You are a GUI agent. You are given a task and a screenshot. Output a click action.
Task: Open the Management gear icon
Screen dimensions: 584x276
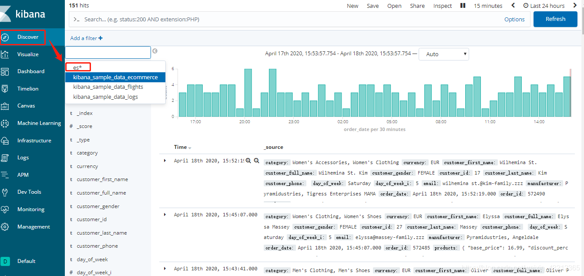coord(5,227)
